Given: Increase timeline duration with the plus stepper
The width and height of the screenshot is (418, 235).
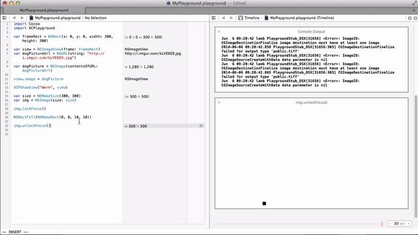Looking at the screenshot, I should tap(408, 223).
